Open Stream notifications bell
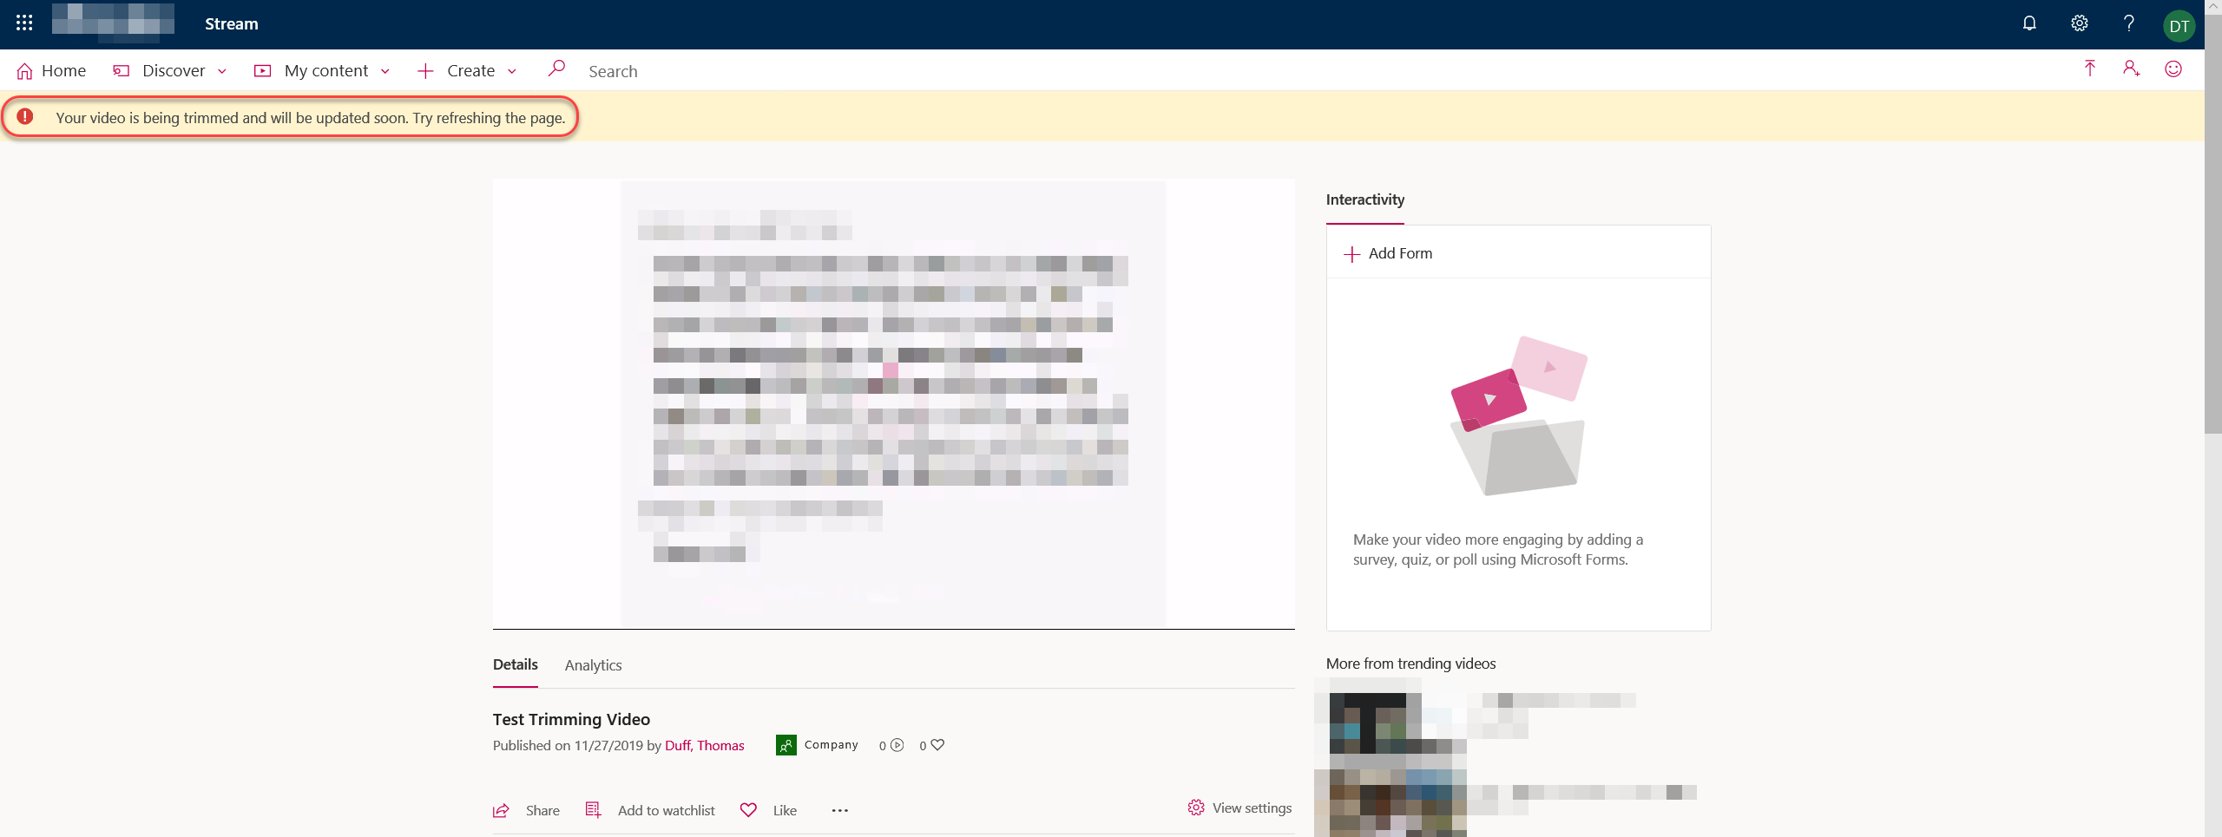The width and height of the screenshot is (2222, 837). pos(2030,23)
